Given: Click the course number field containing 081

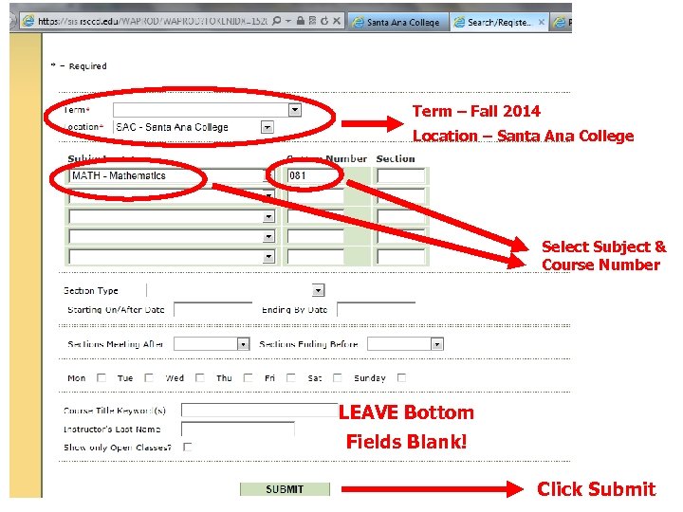Looking at the screenshot, I should pos(315,176).
